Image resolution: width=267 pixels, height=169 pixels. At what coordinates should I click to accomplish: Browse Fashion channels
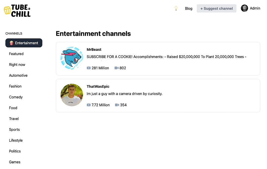click(x=15, y=86)
